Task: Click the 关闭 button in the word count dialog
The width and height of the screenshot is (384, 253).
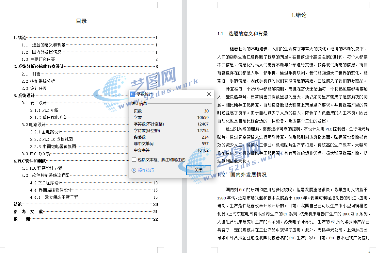Action: click(x=199, y=170)
